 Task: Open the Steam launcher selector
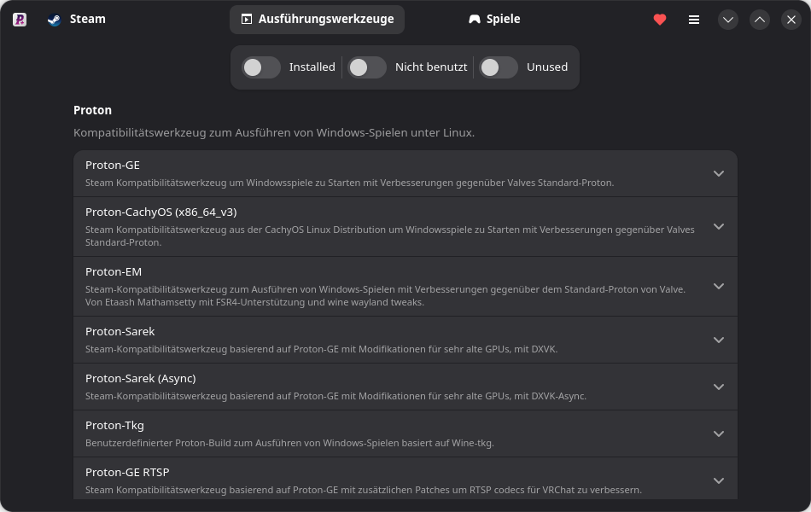coord(77,20)
